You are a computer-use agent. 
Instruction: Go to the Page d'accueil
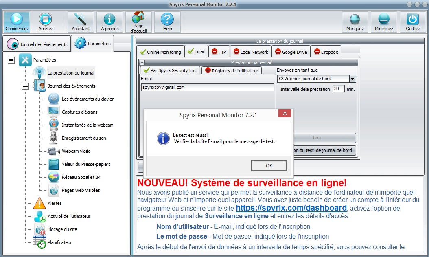tap(138, 22)
